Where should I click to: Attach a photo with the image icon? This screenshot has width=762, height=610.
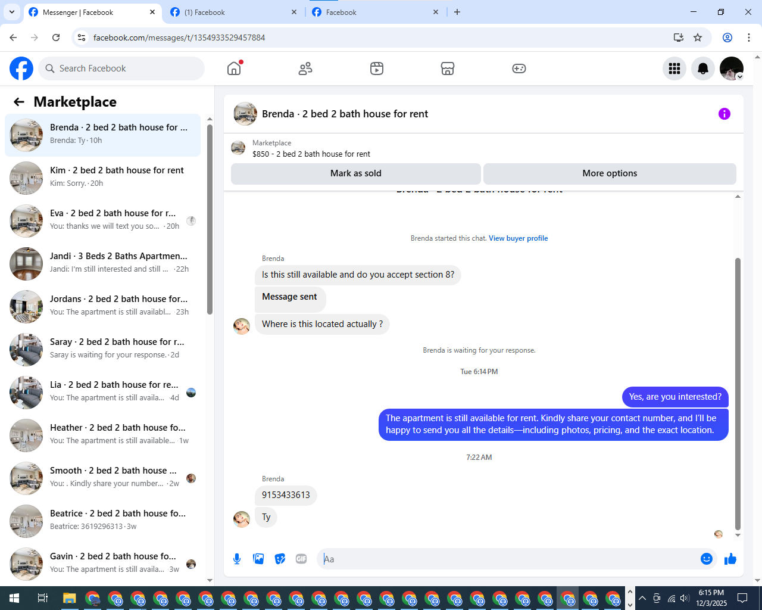coord(258,559)
